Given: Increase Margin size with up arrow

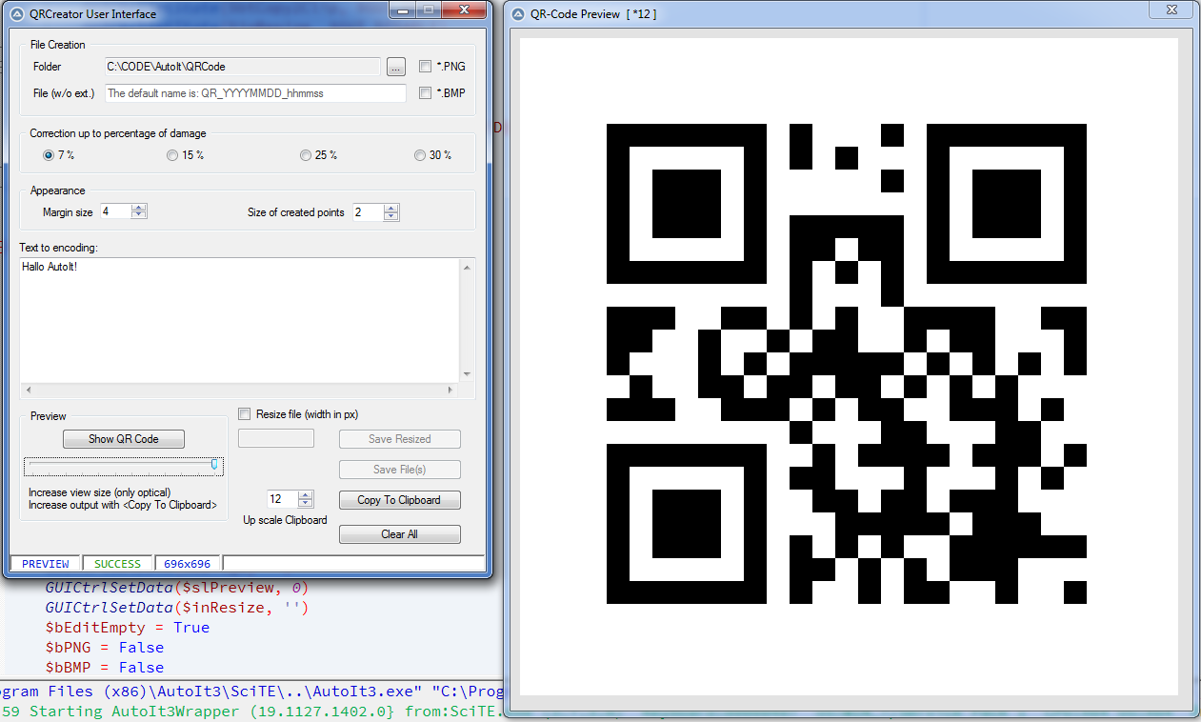Looking at the screenshot, I should [x=139, y=208].
